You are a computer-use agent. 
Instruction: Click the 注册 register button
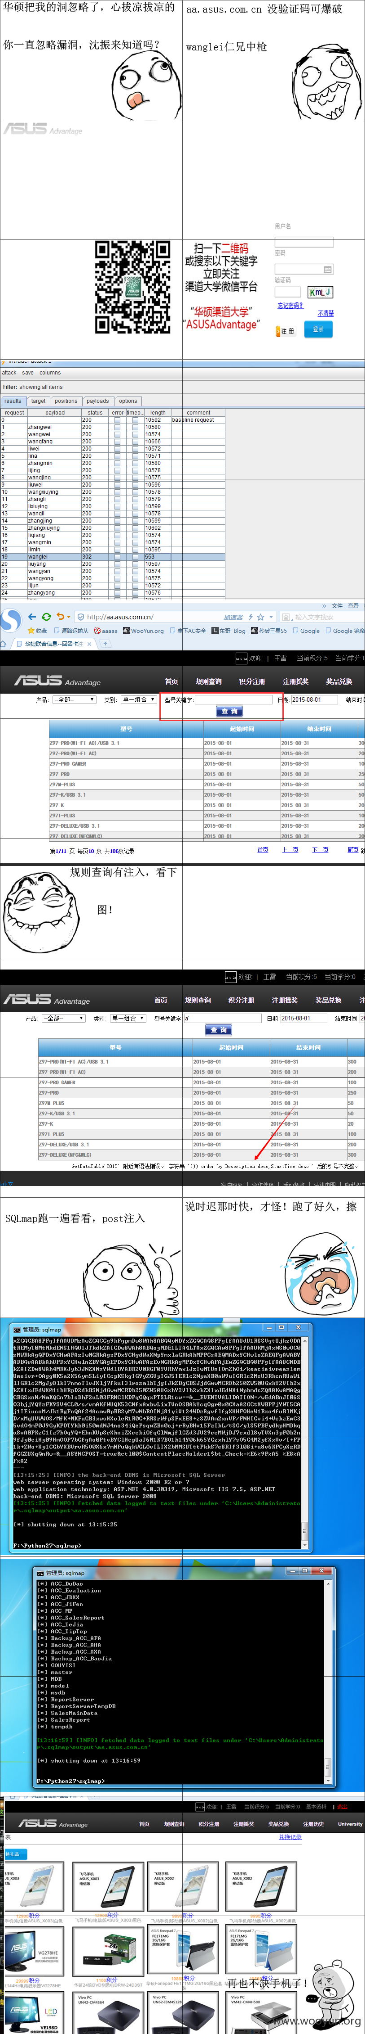(286, 331)
